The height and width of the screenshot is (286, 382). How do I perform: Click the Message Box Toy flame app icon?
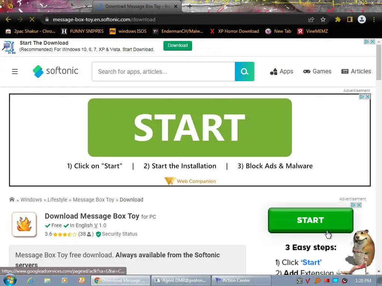pos(24,224)
